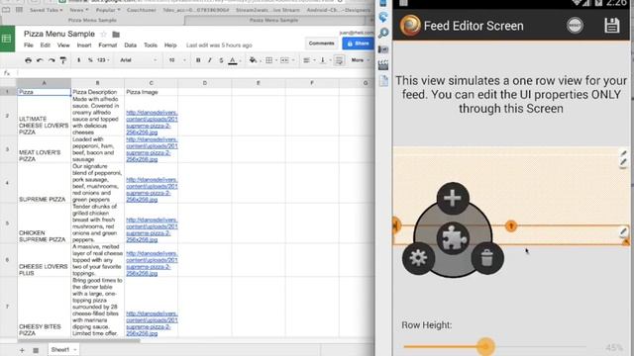Open the Format menu
Image resolution: width=634 pixels, height=356 pixels.
coord(108,45)
